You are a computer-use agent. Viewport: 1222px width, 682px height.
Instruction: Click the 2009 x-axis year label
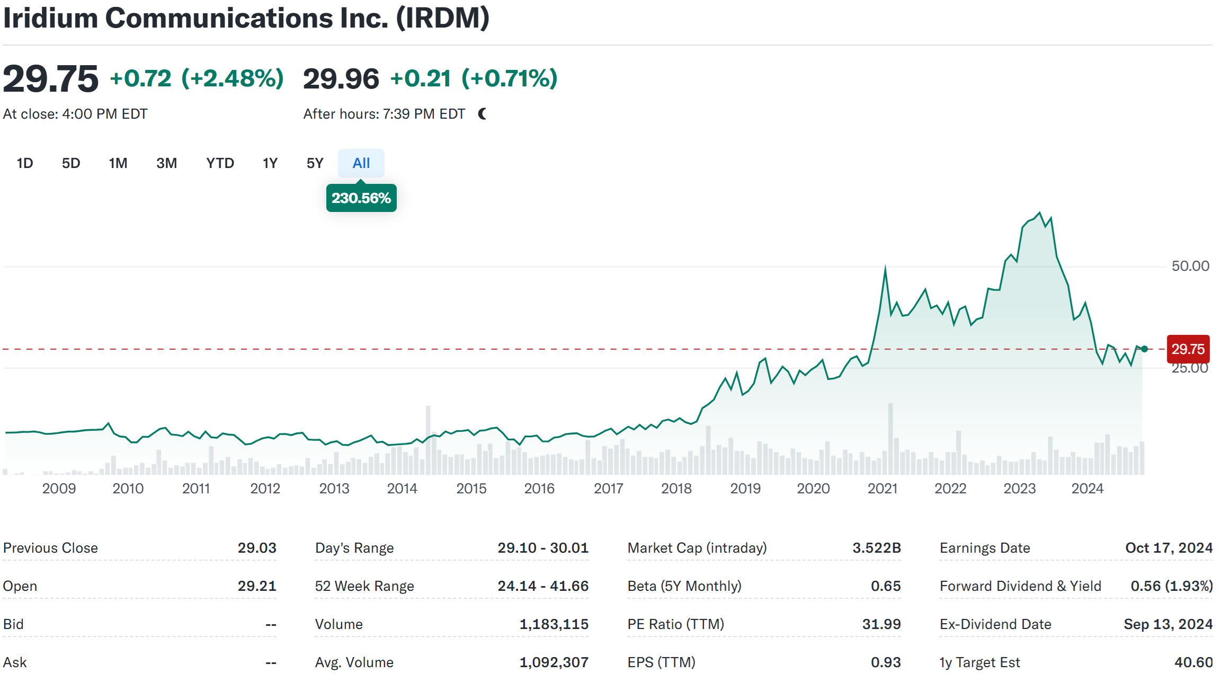click(x=59, y=489)
